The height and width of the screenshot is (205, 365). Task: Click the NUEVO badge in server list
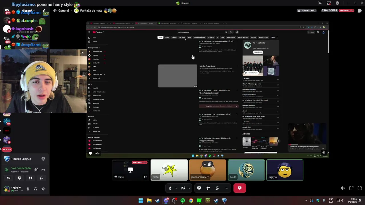[x=7, y=149]
